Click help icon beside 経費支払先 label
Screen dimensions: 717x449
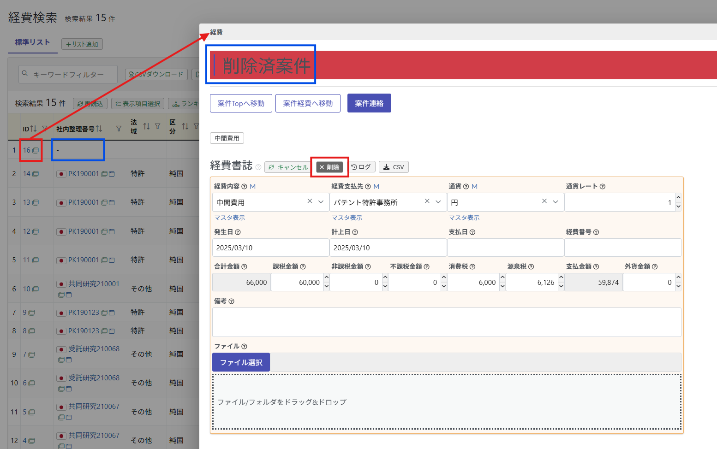368,187
